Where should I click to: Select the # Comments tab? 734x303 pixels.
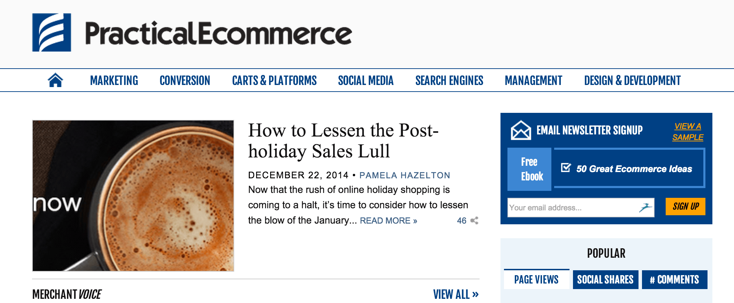coord(674,279)
